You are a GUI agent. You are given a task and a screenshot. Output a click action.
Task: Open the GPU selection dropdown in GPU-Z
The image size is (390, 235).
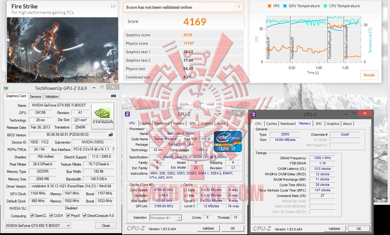point(38,225)
